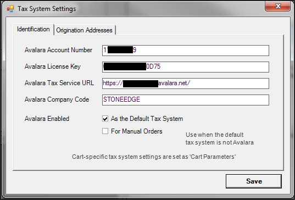Uncheck the As the Default Tax System checkbox

click(105, 119)
